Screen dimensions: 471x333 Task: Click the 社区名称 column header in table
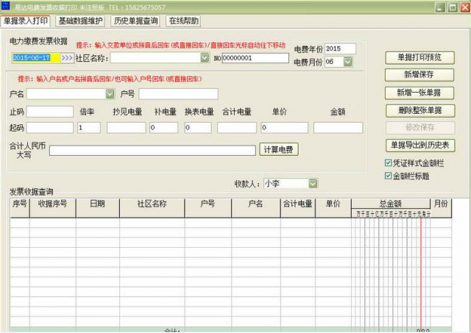click(x=152, y=207)
